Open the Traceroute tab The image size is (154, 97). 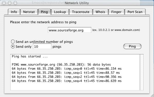81,12
